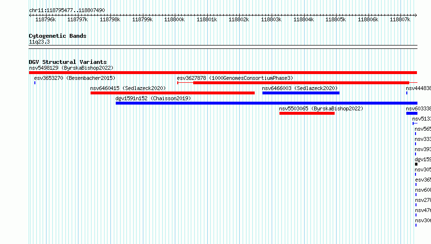Click the 118800k ruler position
The height and width of the screenshot is (244, 431).
[174, 19]
